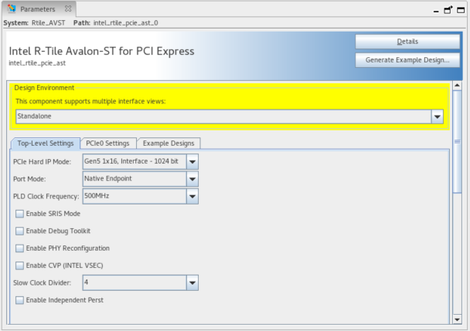
Task: Open the Design Environment Standalone dropdown
Action: [438, 117]
